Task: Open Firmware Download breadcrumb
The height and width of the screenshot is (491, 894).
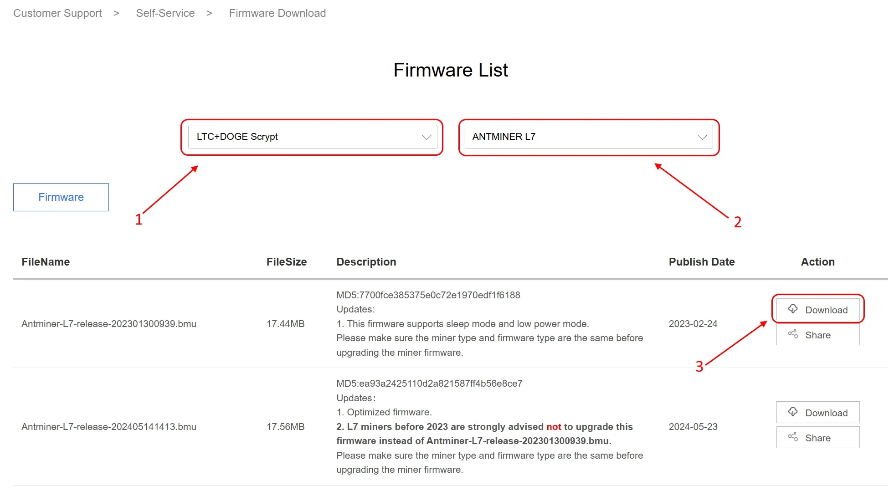Action: click(x=277, y=13)
